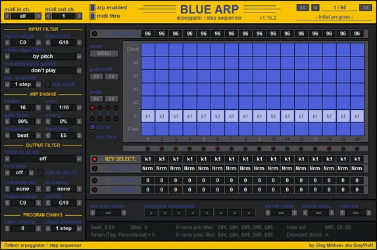
Task: Go to next program with top-right >> button
Action: click(x=365, y=8)
